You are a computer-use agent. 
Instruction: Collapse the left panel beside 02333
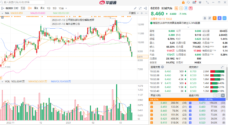2,8
